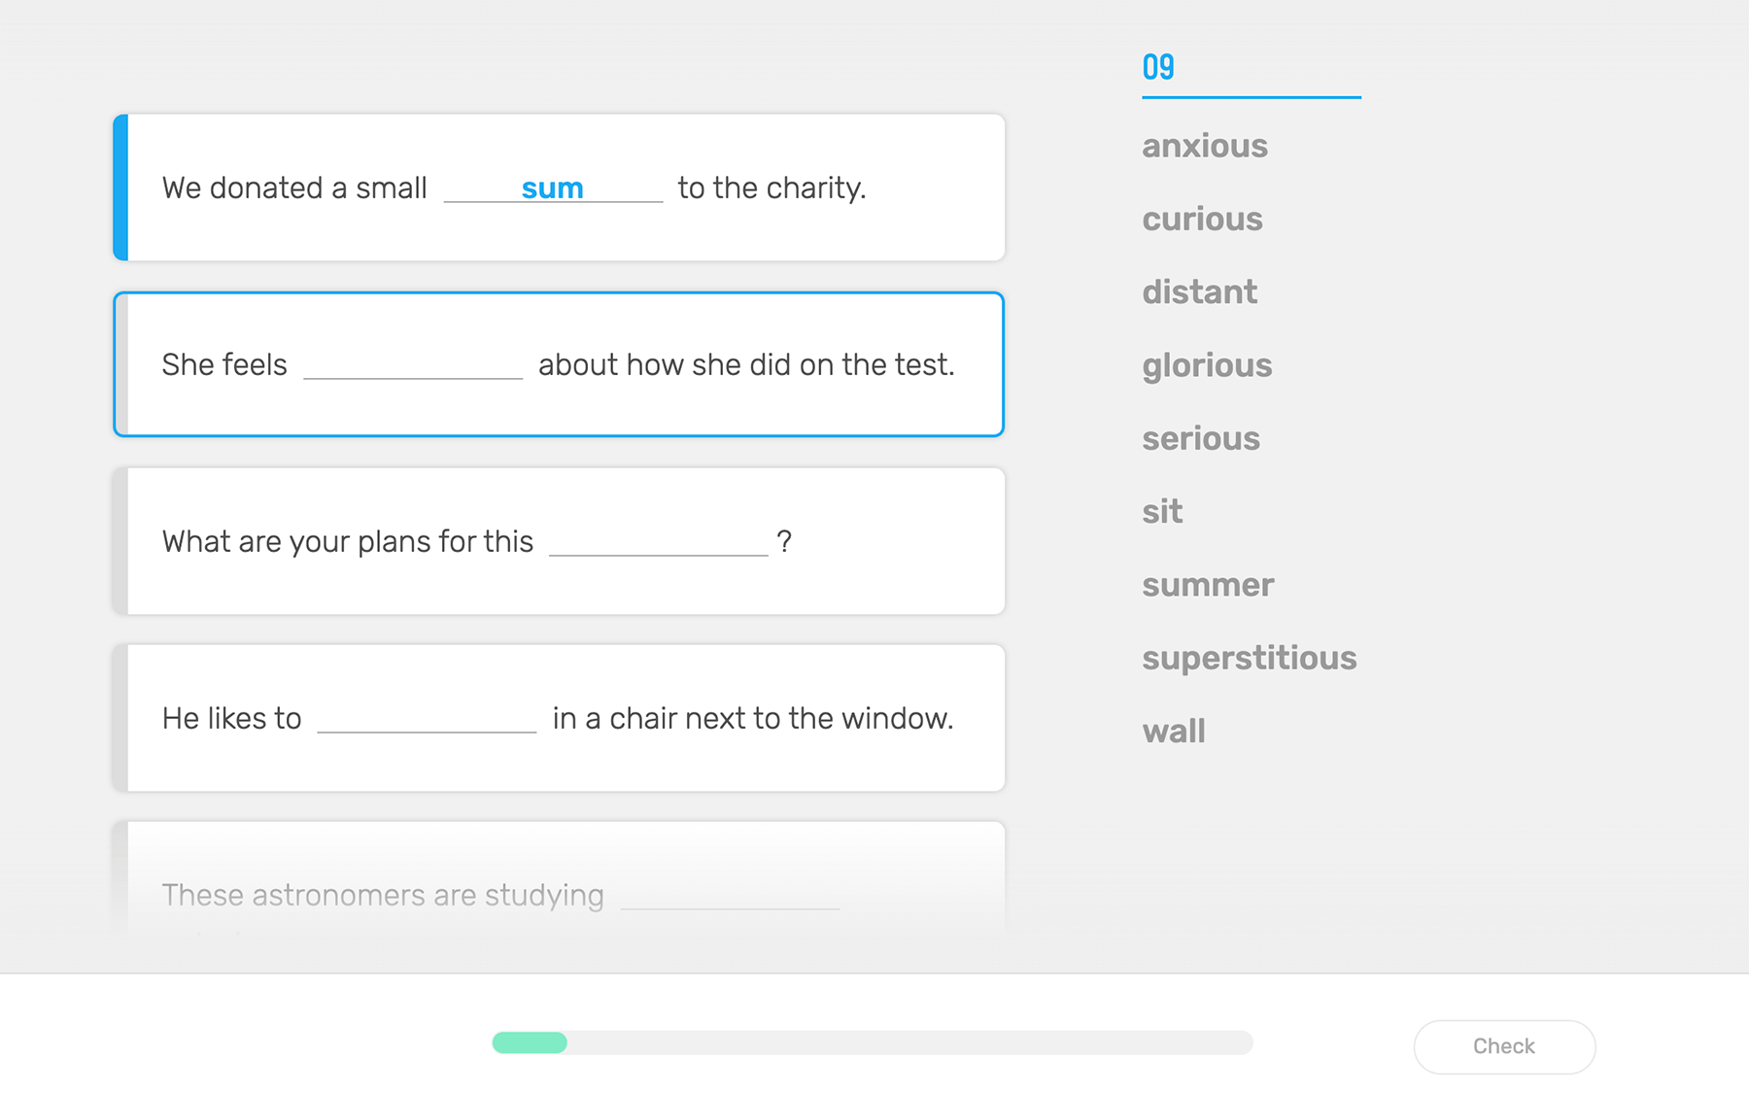Click the word 'wall'
The width and height of the screenshot is (1749, 1093).
click(1174, 731)
